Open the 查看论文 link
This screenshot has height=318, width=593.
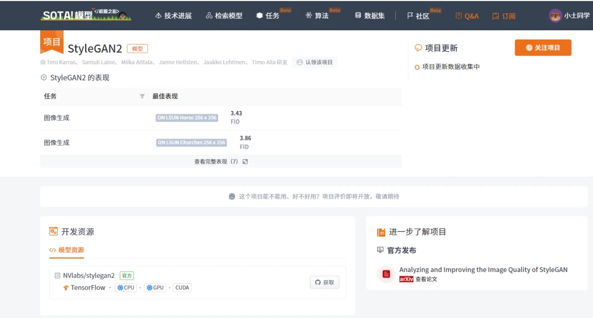pyautogui.click(x=426, y=279)
